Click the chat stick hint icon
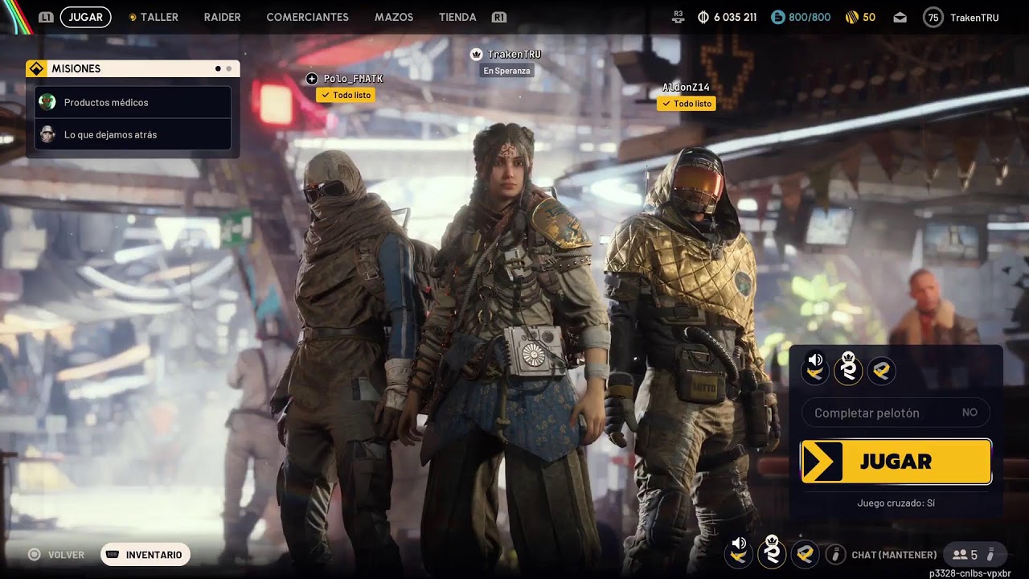The height and width of the screenshot is (579, 1029). [835, 554]
